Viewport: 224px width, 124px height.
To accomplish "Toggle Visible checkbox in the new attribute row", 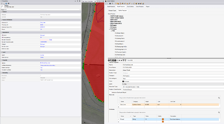I will click(x=163, y=122).
